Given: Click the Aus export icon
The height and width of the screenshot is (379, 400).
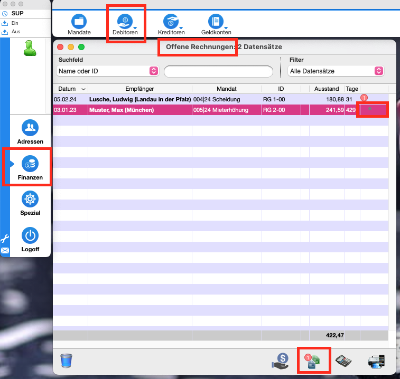Looking at the screenshot, I should coord(5,32).
